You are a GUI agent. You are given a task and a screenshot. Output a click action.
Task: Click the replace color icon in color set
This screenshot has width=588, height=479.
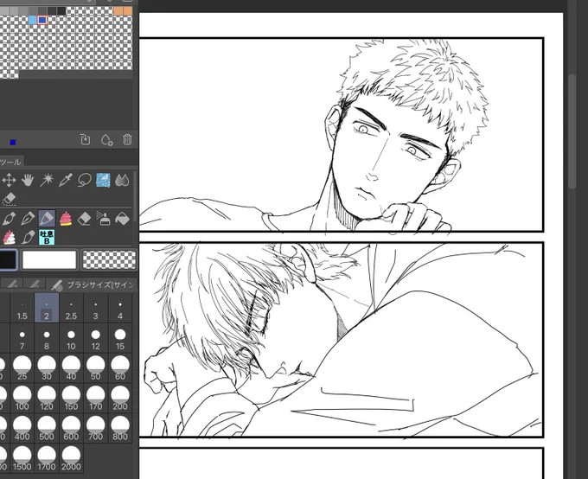pos(86,139)
